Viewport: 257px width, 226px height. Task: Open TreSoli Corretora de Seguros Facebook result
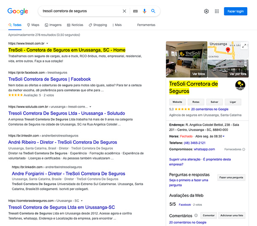coord(49,79)
